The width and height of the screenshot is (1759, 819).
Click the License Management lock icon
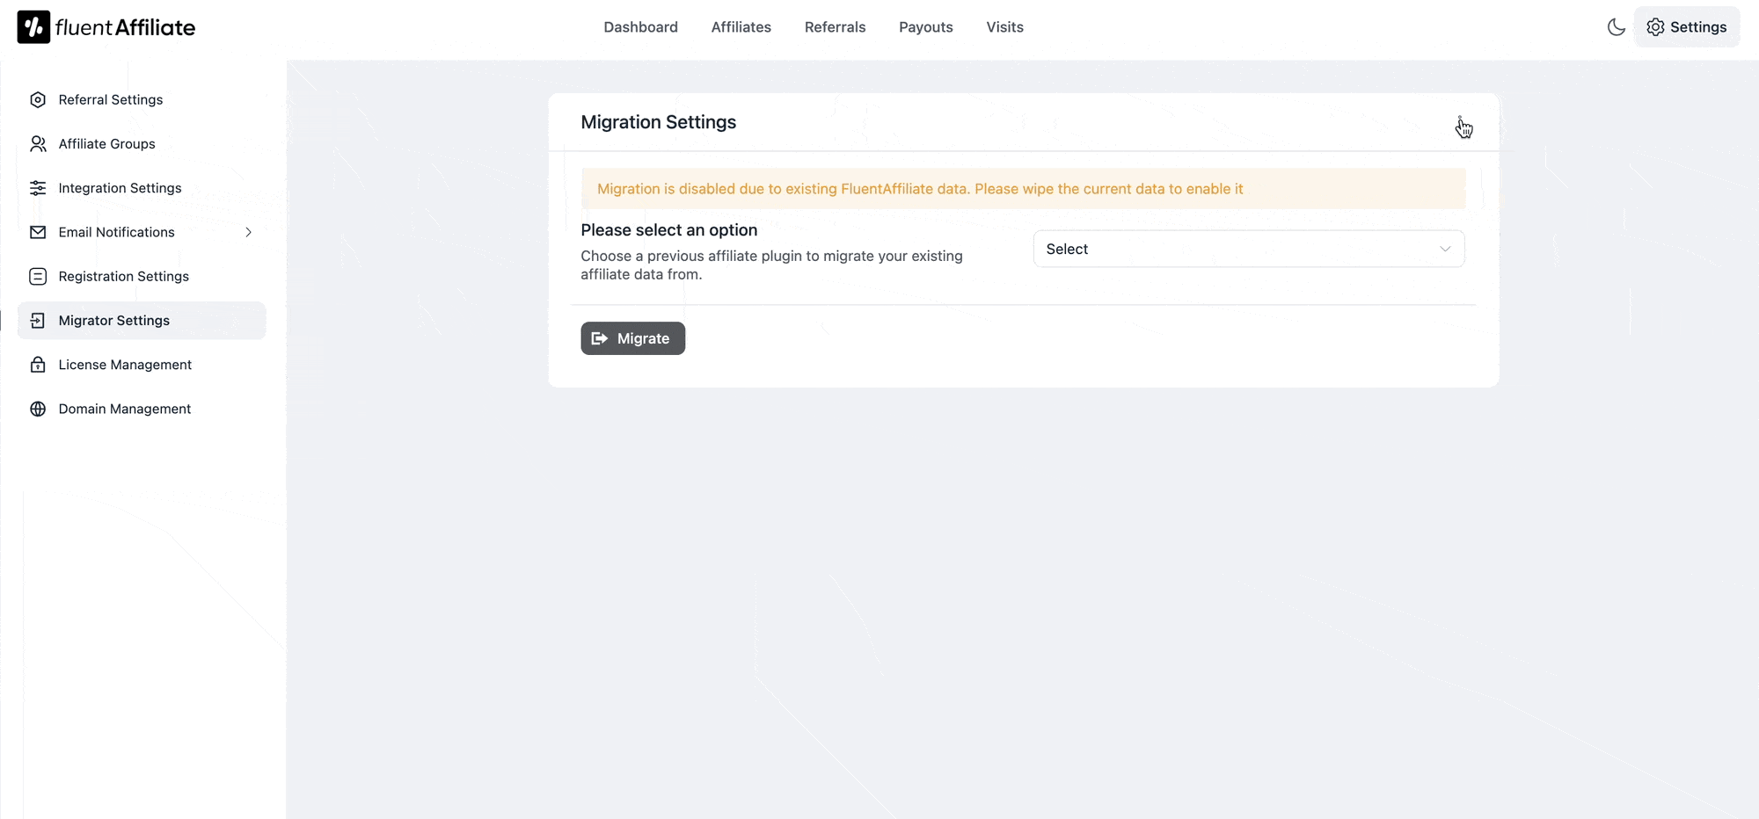38,365
